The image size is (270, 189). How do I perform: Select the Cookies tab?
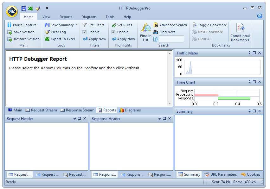click(251, 174)
